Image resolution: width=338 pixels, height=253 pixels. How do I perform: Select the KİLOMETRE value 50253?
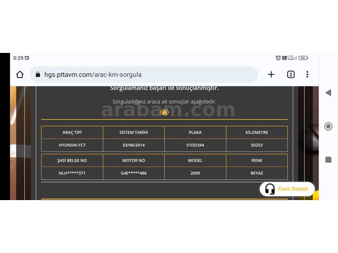pyautogui.click(x=256, y=145)
